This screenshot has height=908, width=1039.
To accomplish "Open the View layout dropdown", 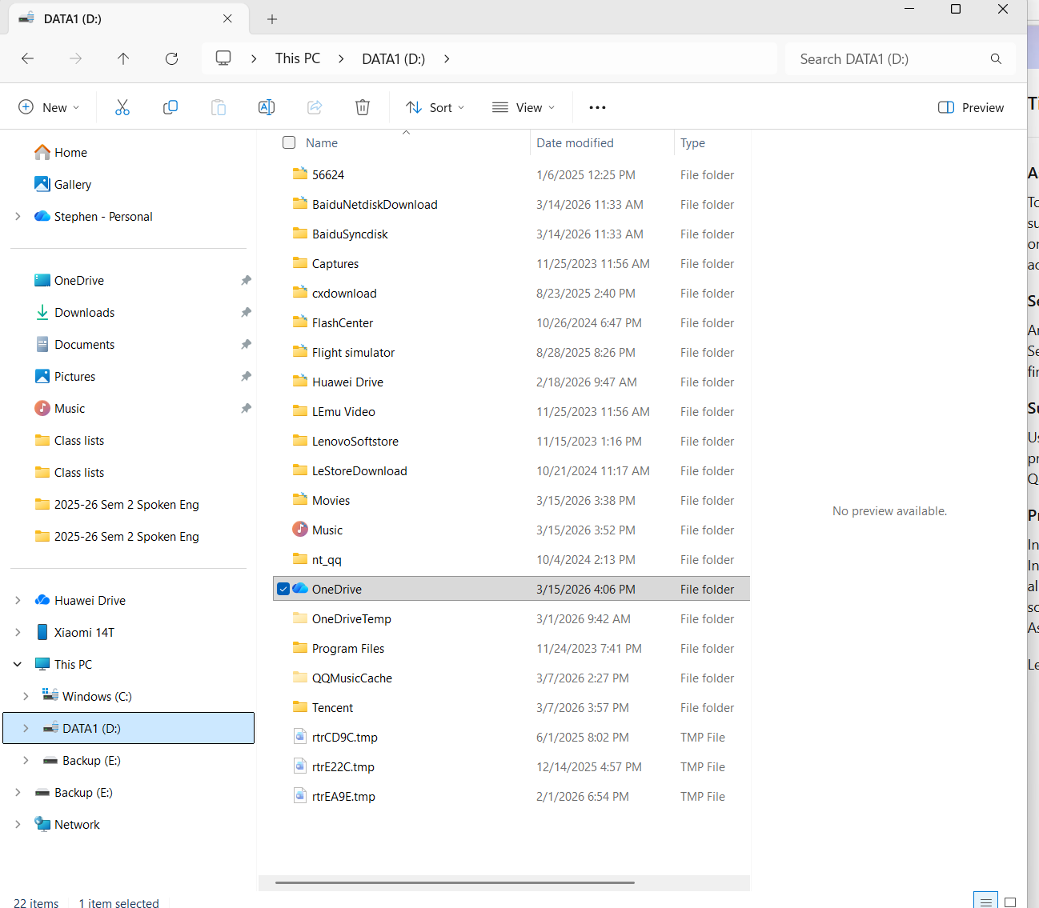I will 524,107.
